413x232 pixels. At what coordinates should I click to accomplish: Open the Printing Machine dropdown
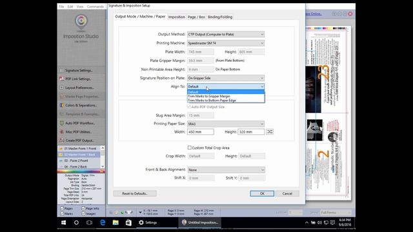pyautogui.click(x=226, y=43)
